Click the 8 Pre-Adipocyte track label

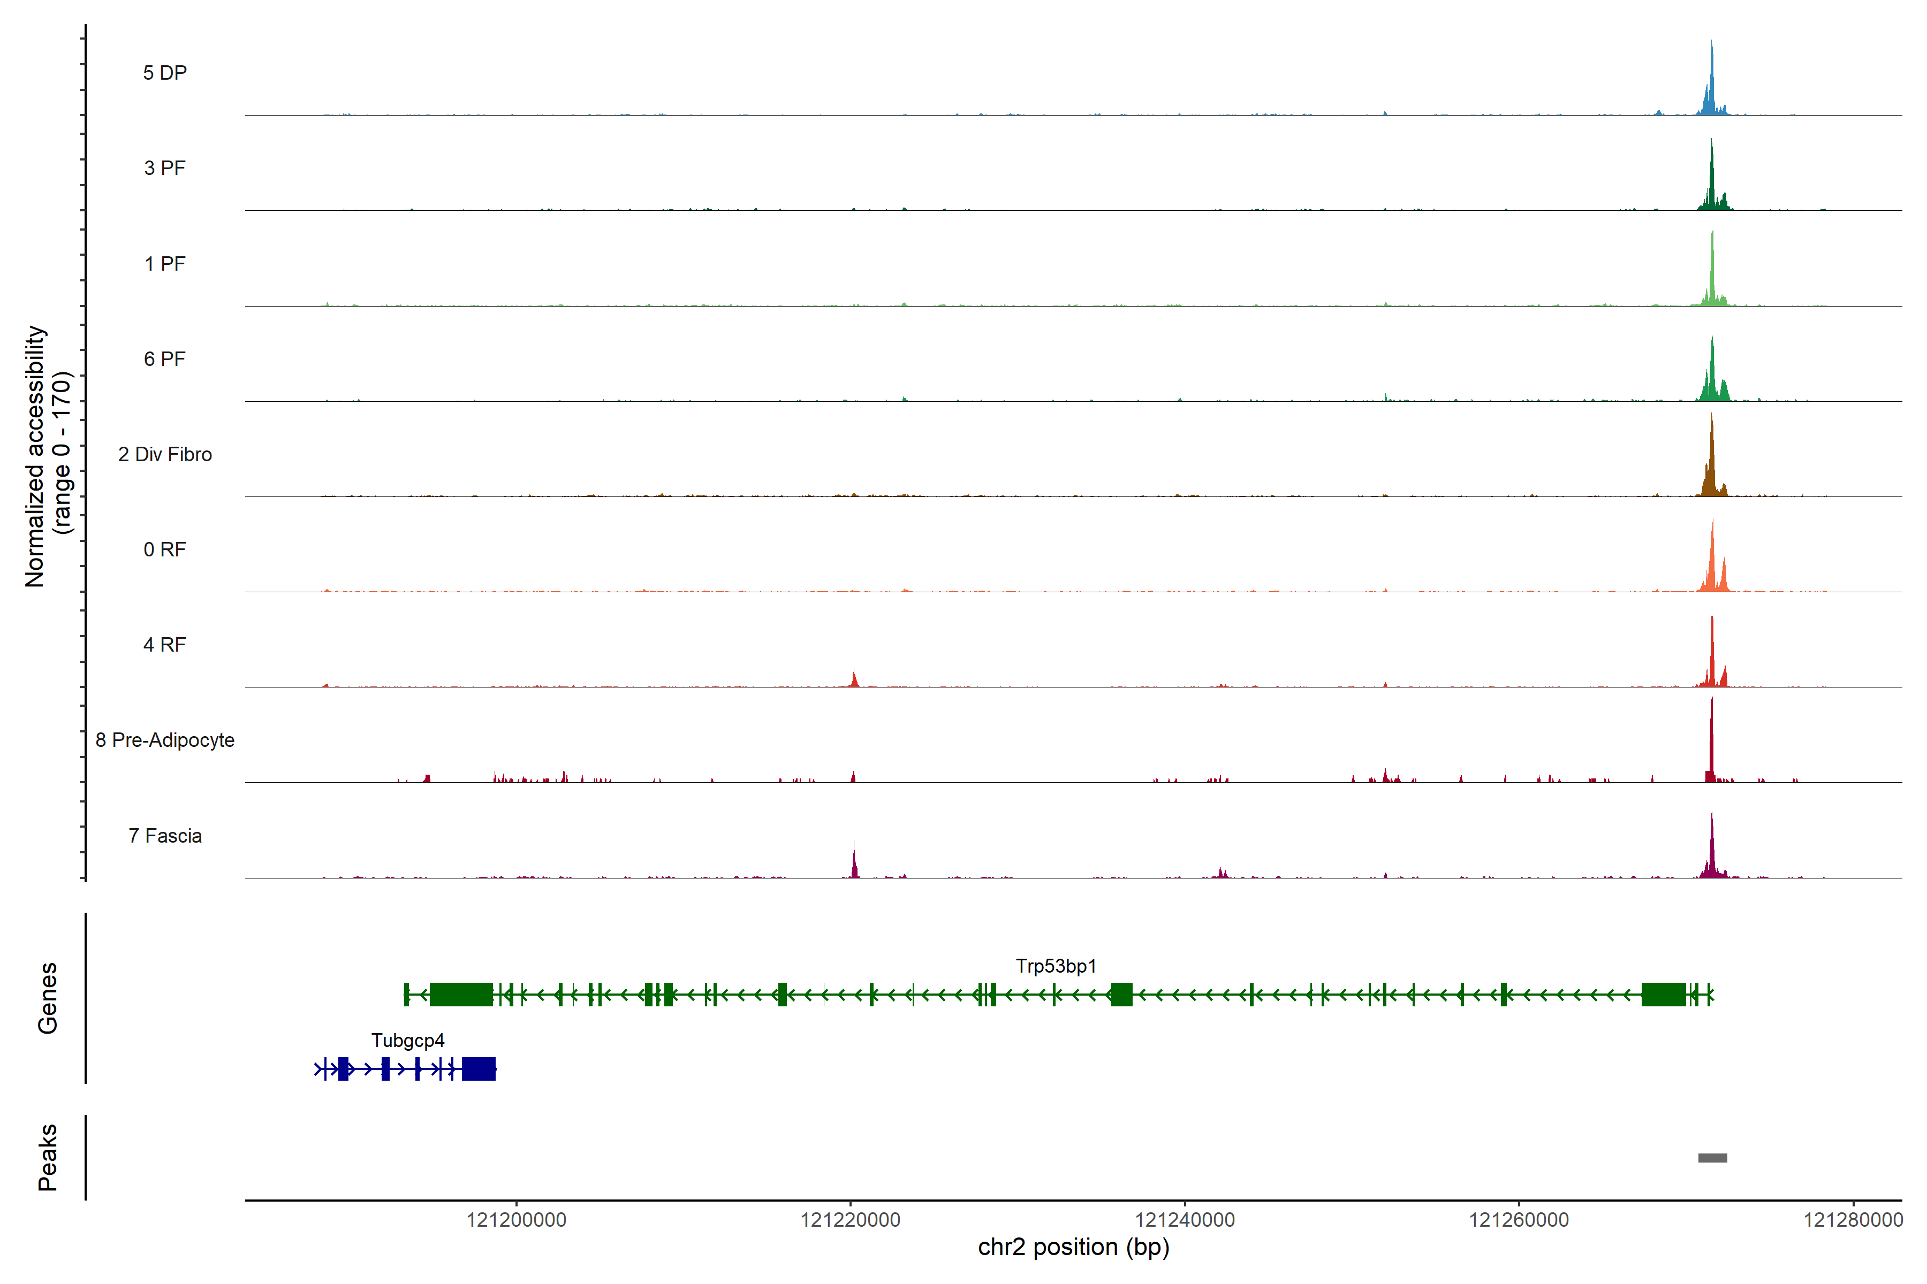pyautogui.click(x=165, y=740)
